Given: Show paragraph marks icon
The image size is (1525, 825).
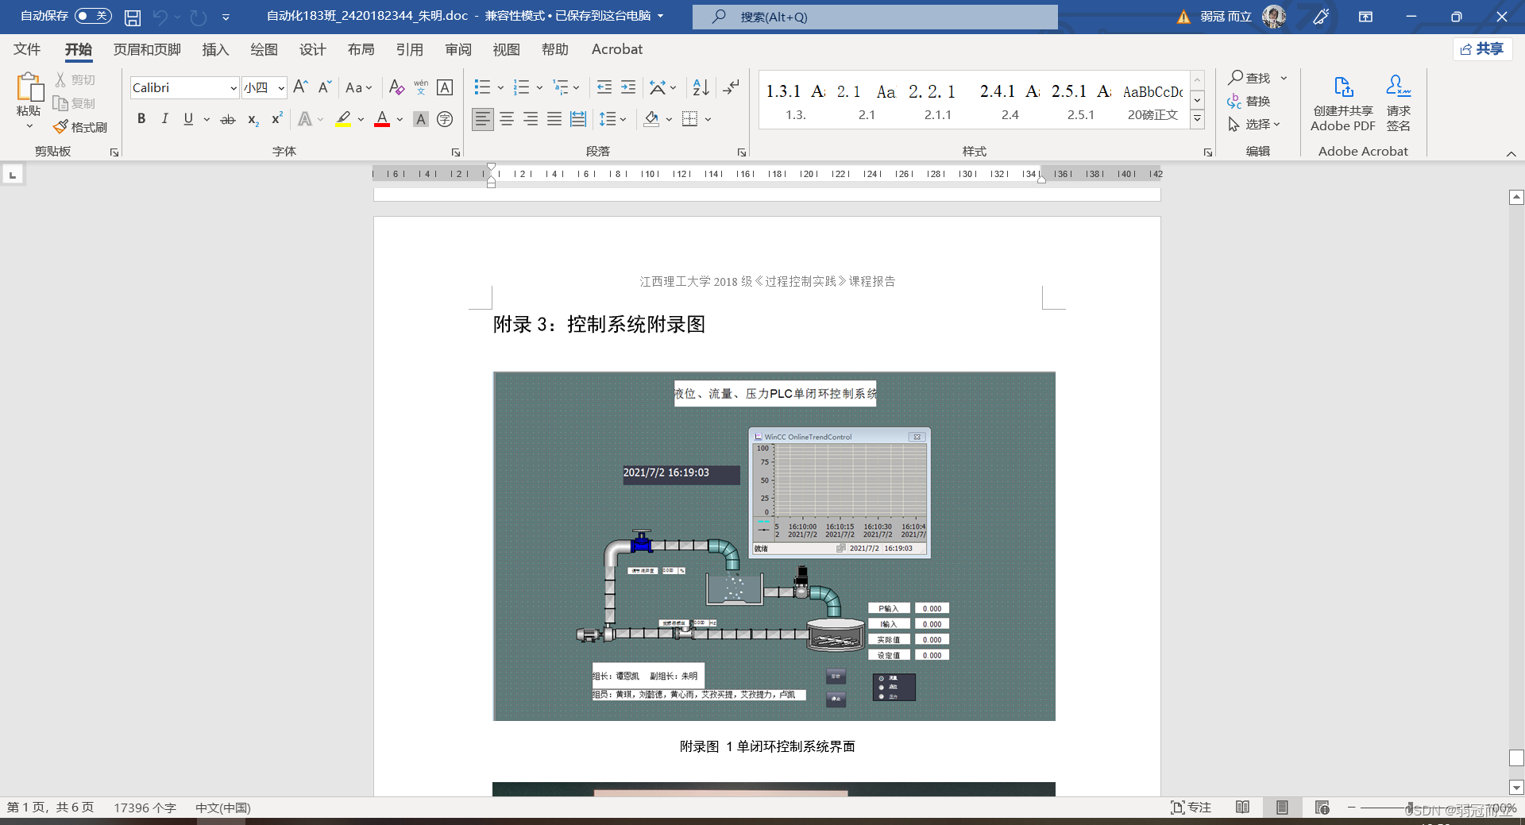Looking at the screenshot, I should (x=731, y=87).
